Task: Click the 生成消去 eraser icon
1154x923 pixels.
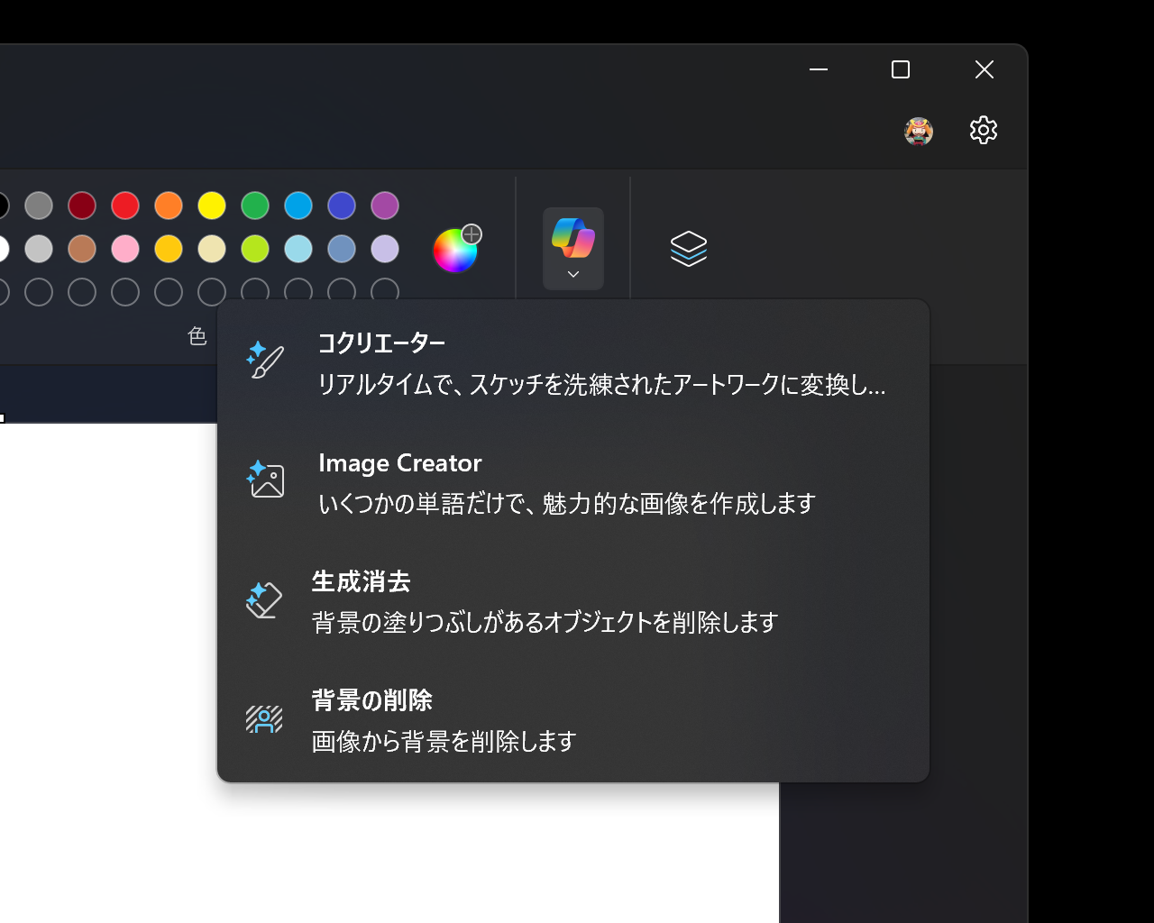Action: [262, 599]
